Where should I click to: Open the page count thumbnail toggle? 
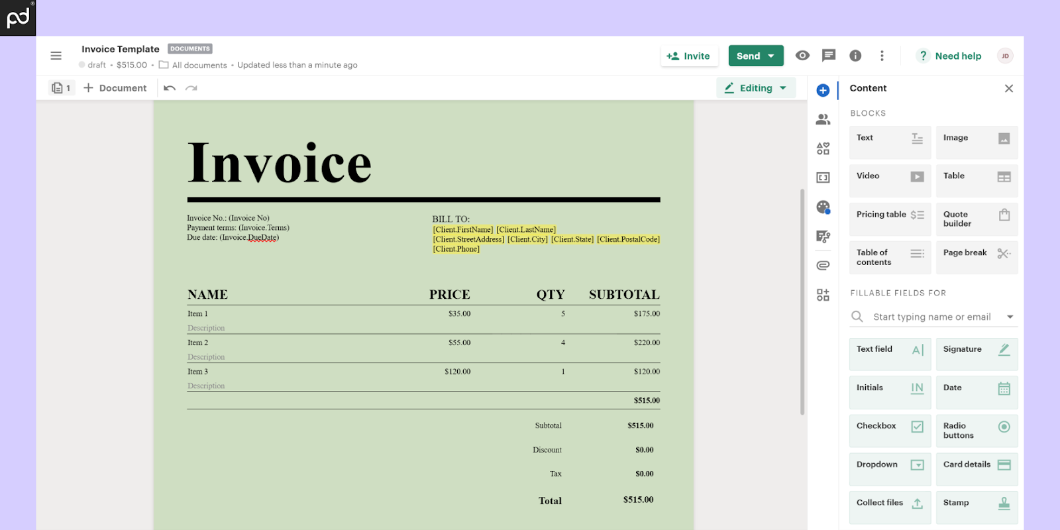[x=62, y=87]
